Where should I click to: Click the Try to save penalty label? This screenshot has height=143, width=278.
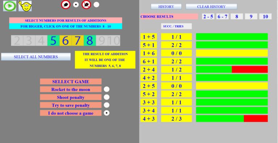click(x=71, y=105)
